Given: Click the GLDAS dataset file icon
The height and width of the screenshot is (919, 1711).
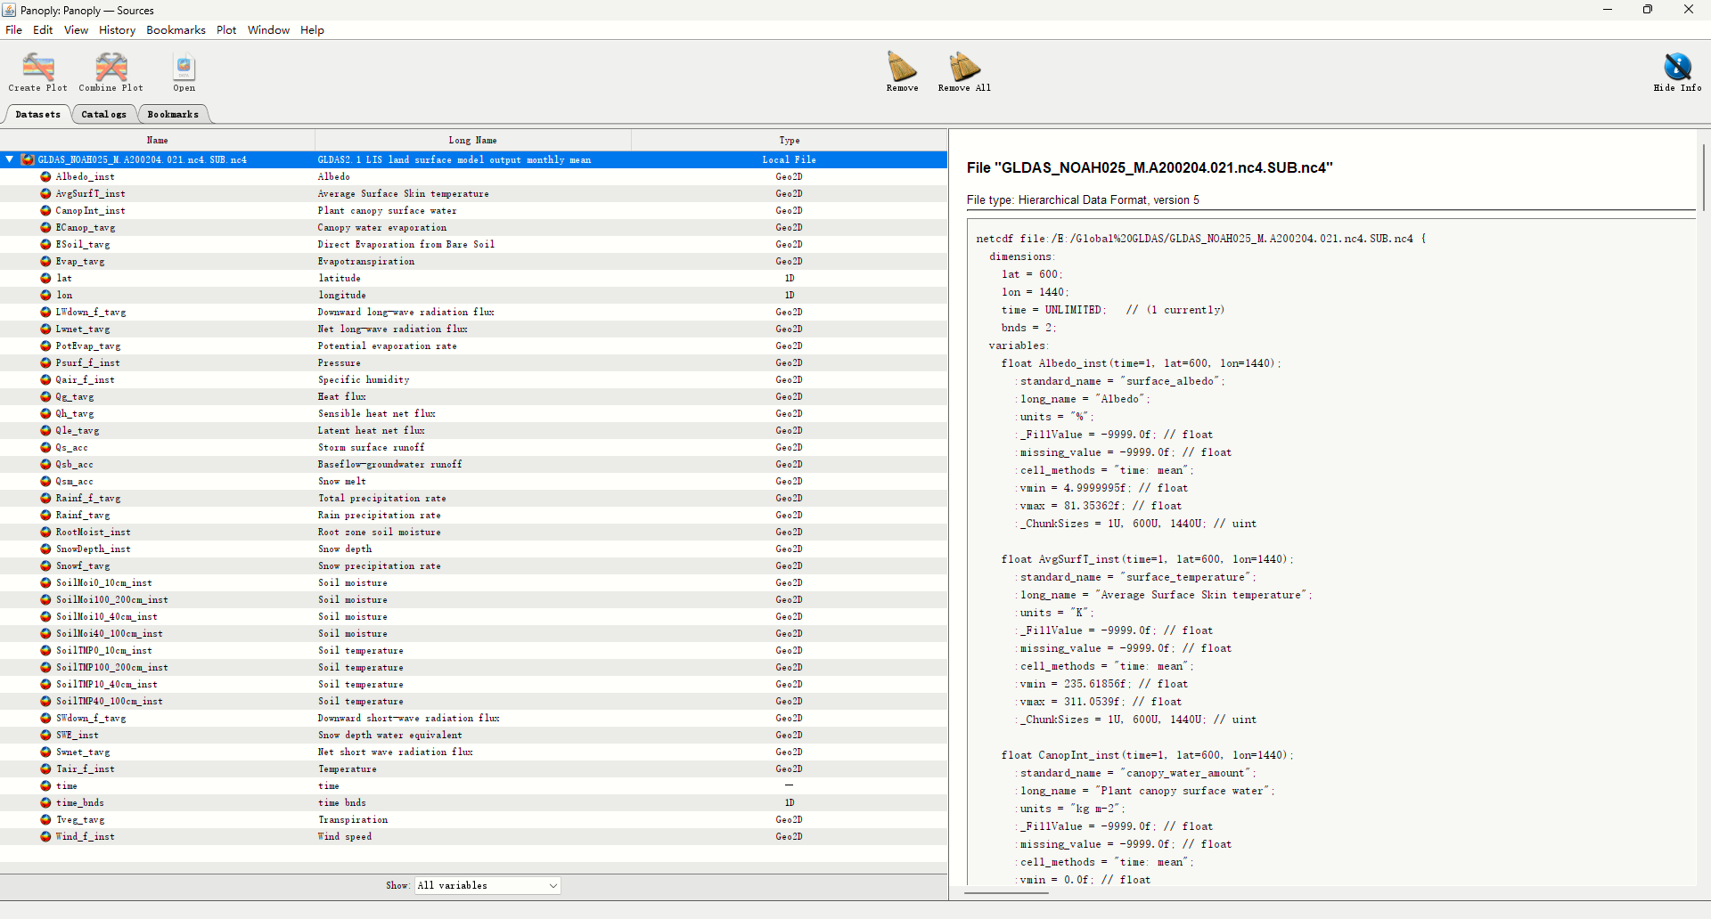Looking at the screenshot, I should [x=28, y=159].
